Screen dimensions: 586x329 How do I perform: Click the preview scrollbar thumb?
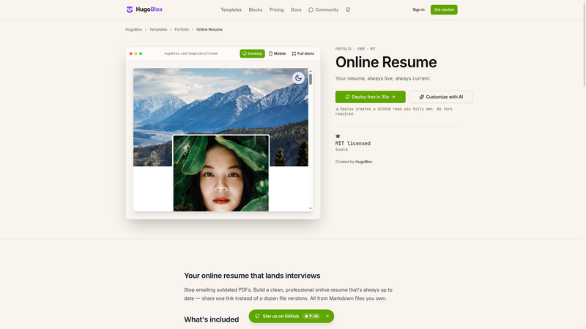click(310, 79)
